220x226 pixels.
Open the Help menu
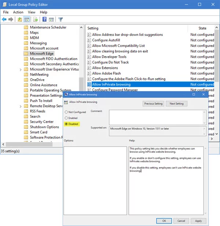tap(44, 12)
